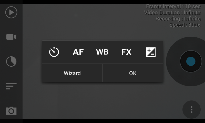Select the AF autofocus option
This screenshot has width=205, height=123.
[78, 52]
